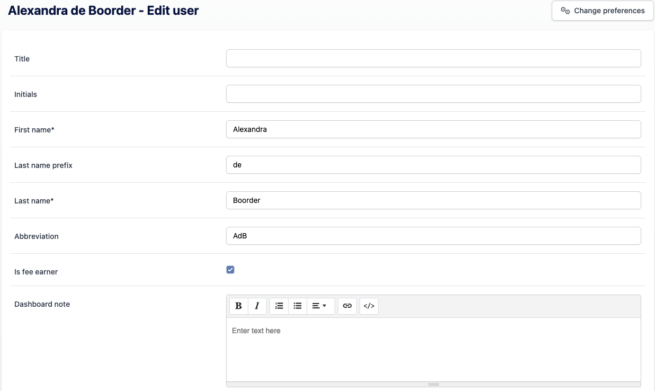The image size is (655, 391).
Task: Uncheck the Is fee earner checkbox
Action: click(x=230, y=270)
